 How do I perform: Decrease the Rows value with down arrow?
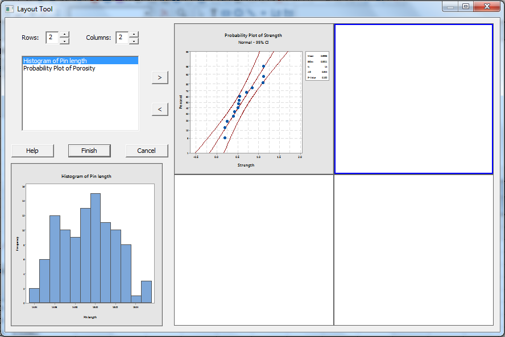[x=64, y=41]
